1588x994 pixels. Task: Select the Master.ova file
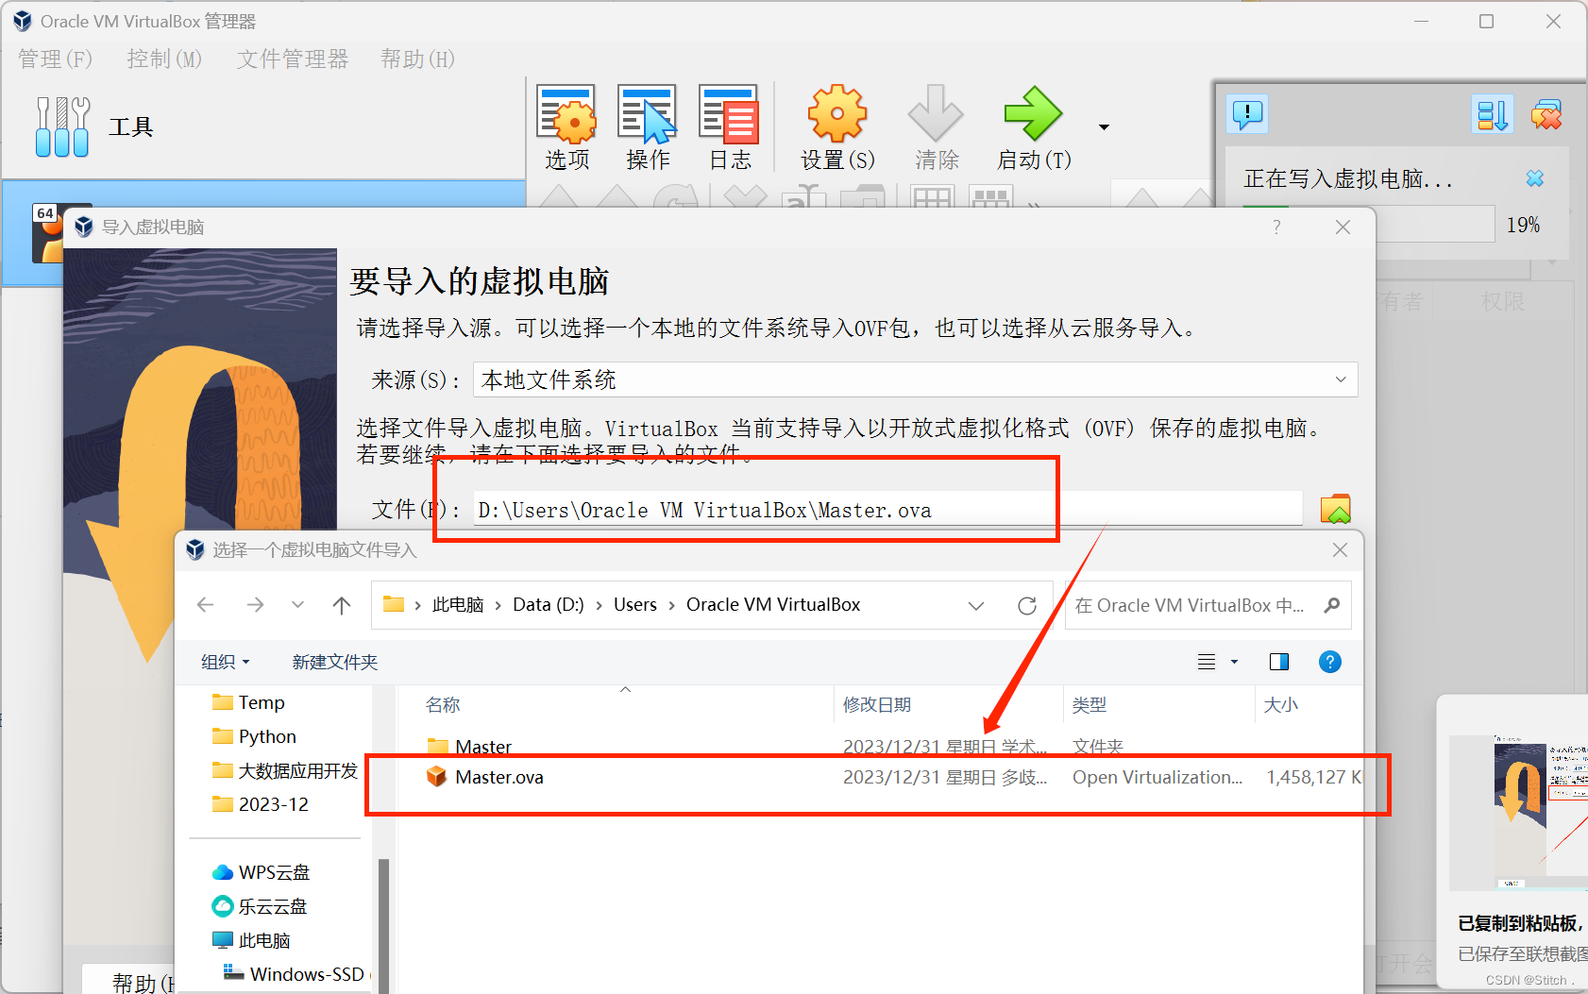[x=880, y=777]
